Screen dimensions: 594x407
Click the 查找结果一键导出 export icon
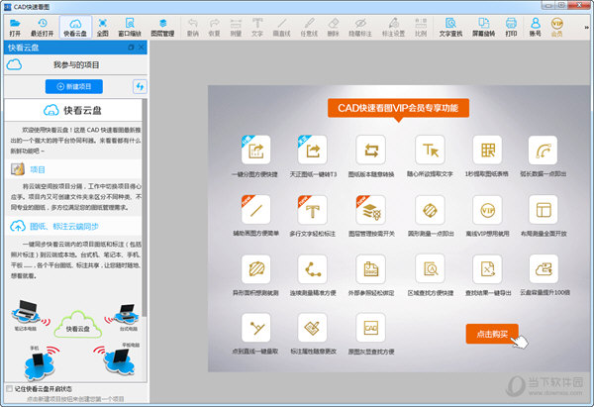pyautogui.click(x=487, y=269)
